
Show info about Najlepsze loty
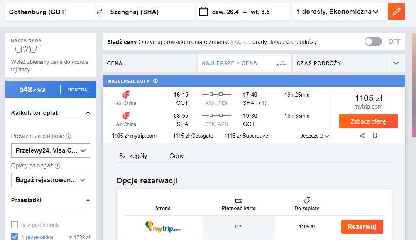click(x=155, y=81)
